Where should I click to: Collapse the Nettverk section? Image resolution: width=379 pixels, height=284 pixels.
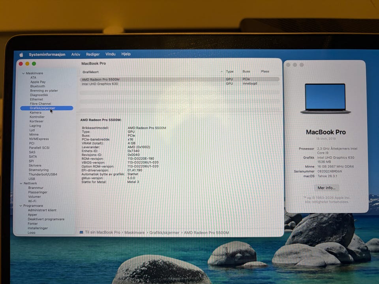coord(21,183)
